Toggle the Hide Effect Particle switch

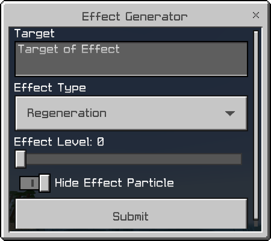tap(35, 183)
